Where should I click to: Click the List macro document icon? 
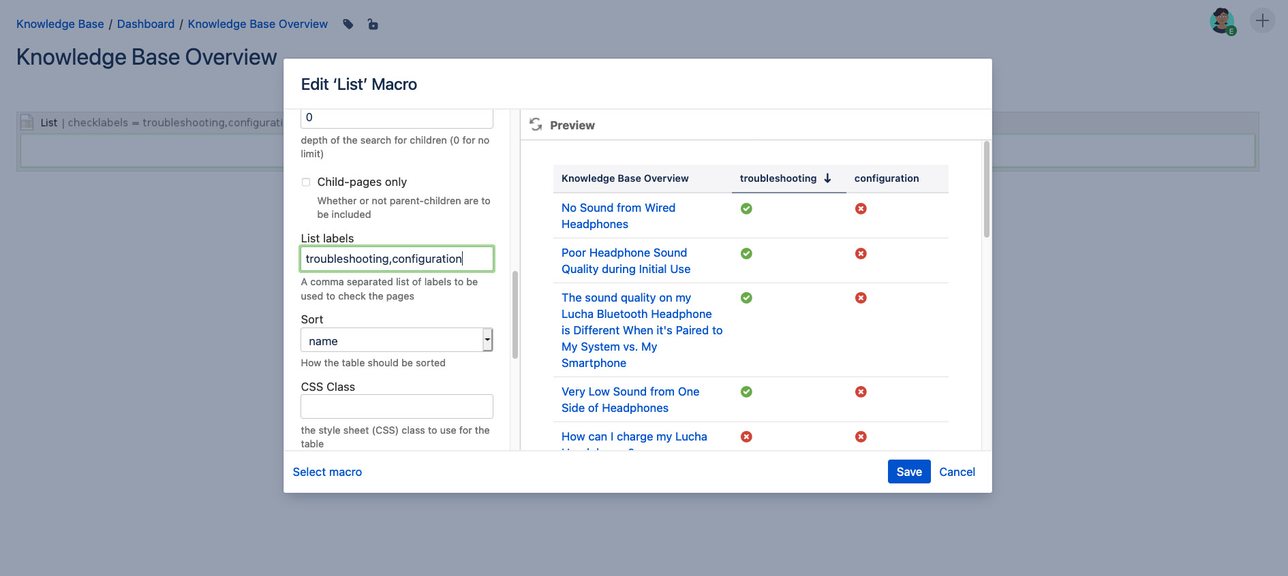pyautogui.click(x=27, y=123)
